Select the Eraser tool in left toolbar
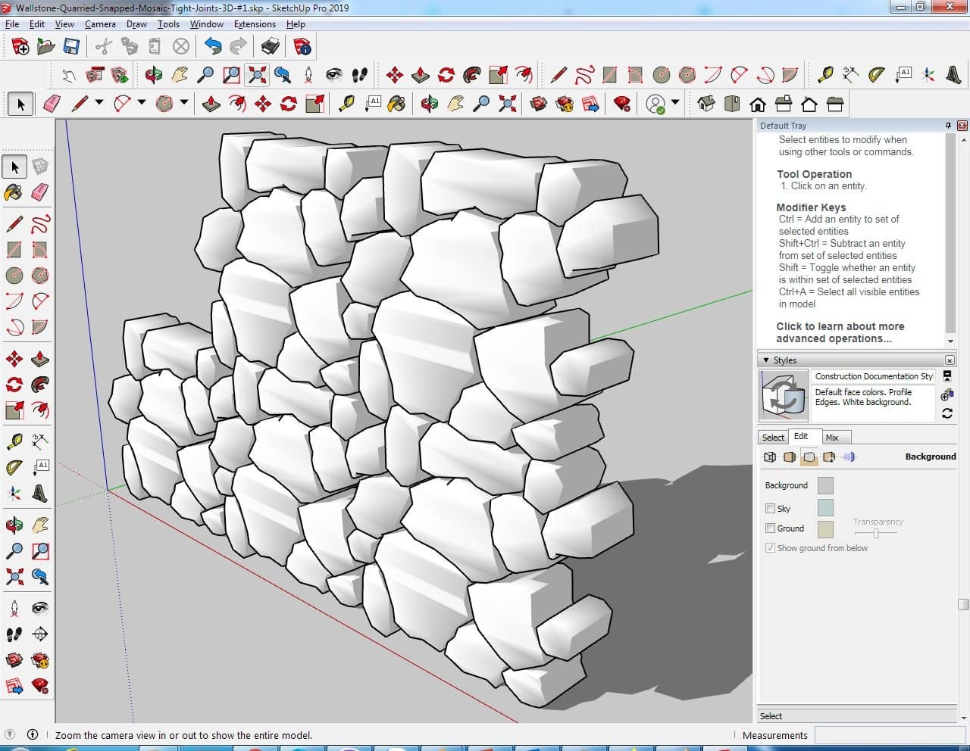Screen dimensions: 970x751 pos(40,192)
